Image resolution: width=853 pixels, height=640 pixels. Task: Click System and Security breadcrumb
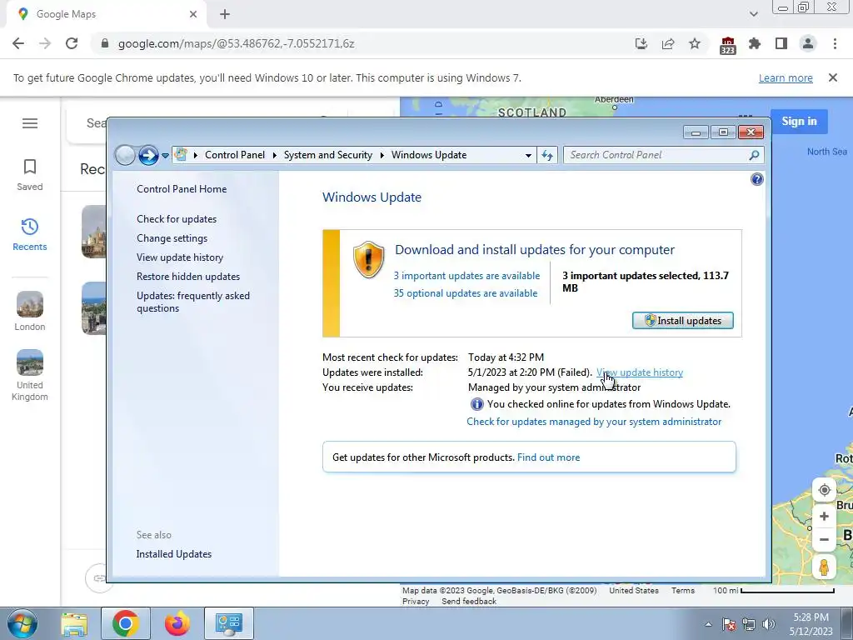click(x=328, y=155)
